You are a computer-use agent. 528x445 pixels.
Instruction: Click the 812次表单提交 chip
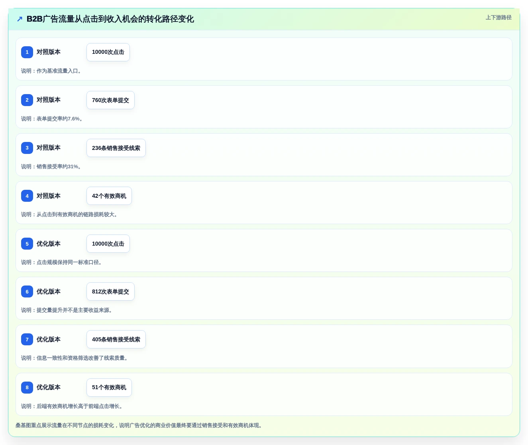pyautogui.click(x=110, y=291)
